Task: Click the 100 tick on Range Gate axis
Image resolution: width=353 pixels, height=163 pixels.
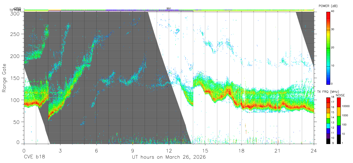Action: pos(16,100)
